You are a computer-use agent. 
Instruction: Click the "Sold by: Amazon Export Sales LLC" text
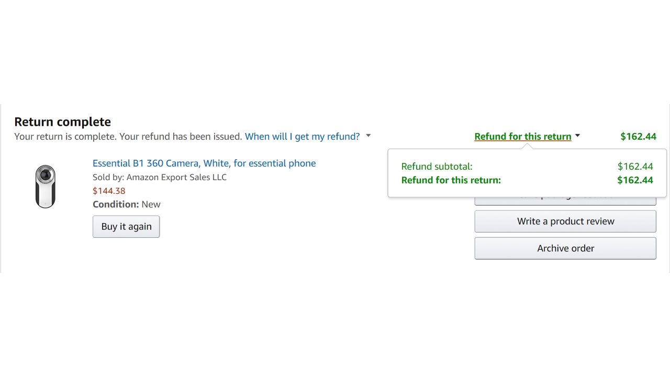(160, 178)
